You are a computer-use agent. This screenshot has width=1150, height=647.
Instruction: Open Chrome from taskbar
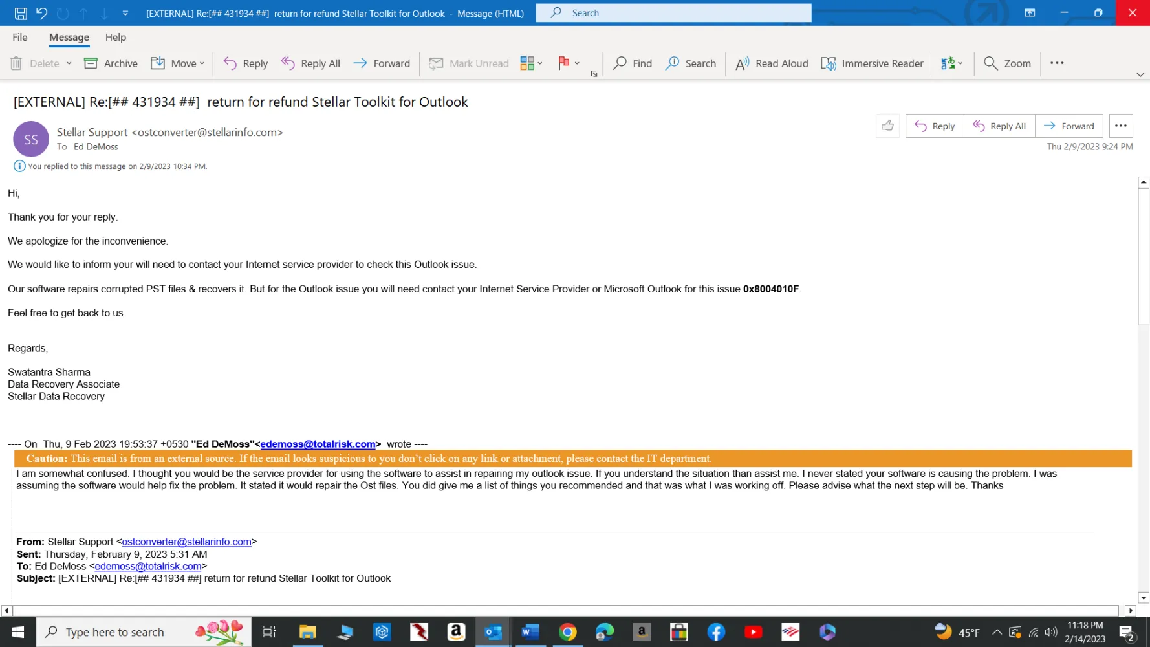567,632
